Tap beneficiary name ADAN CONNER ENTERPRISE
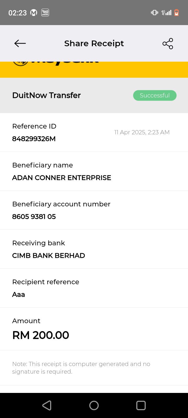 click(x=62, y=178)
